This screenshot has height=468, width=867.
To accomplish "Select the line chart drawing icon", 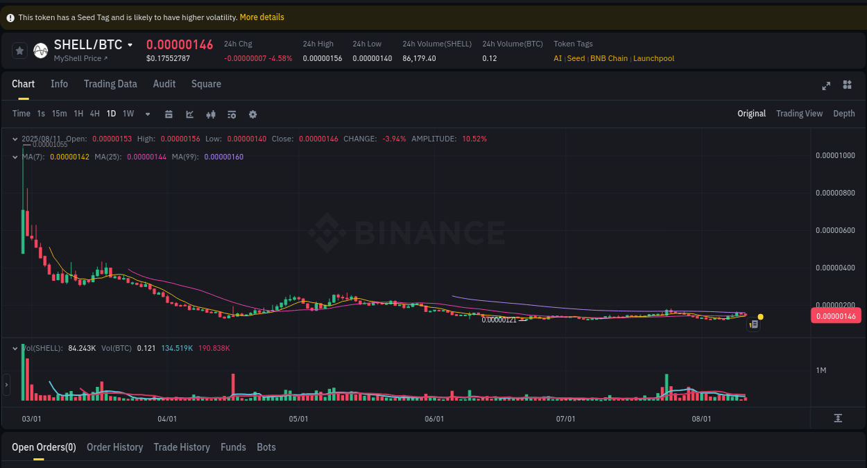I will point(189,114).
